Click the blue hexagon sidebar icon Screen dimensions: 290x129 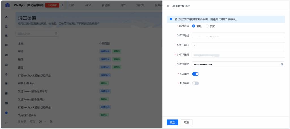(6, 113)
